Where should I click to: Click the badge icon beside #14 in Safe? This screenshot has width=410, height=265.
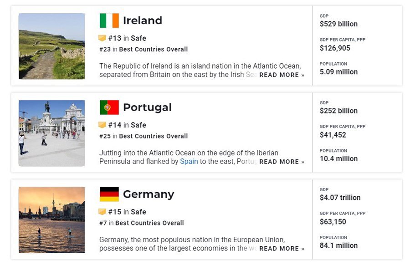[102, 125]
